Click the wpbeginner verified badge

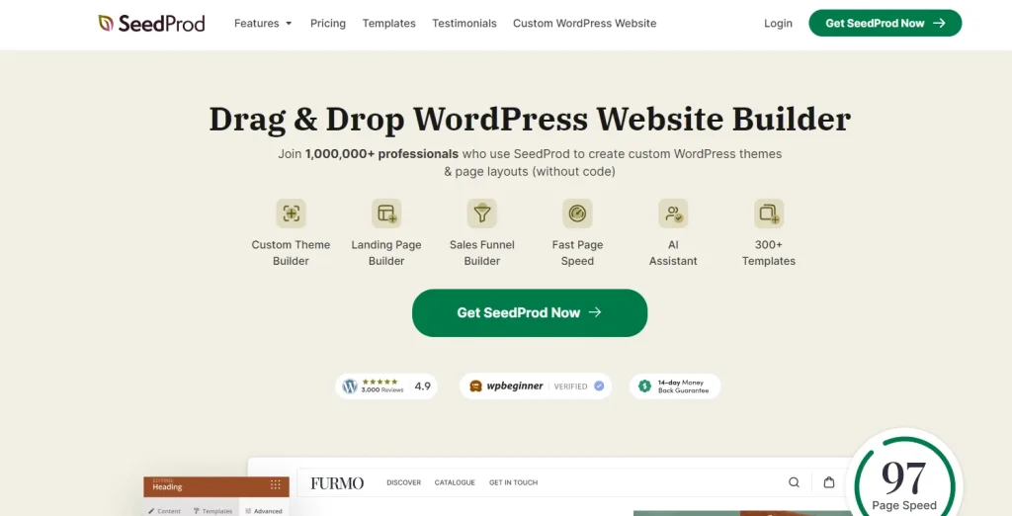tap(536, 387)
